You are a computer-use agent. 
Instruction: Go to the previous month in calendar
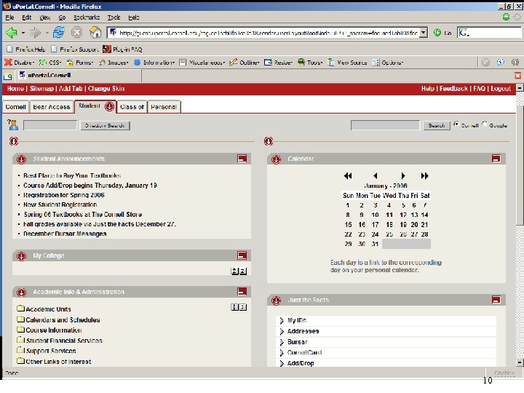tap(376, 176)
